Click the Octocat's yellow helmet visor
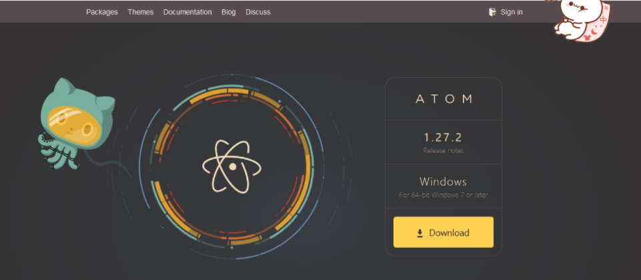 click(73, 120)
